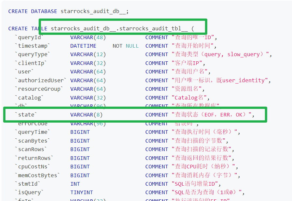
Task: Click the DATETIME type of timestamp
Action: tap(83, 46)
